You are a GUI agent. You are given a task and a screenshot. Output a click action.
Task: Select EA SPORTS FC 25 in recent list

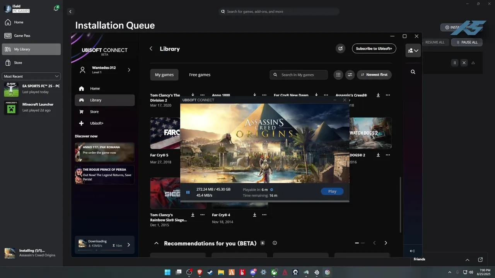click(31, 89)
